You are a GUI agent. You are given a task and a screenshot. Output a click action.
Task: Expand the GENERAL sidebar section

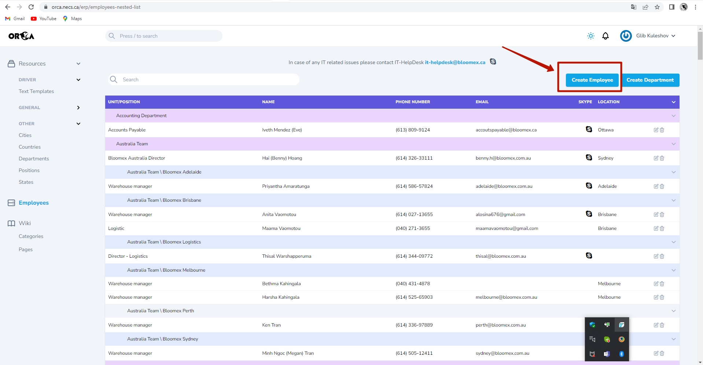[x=78, y=108]
